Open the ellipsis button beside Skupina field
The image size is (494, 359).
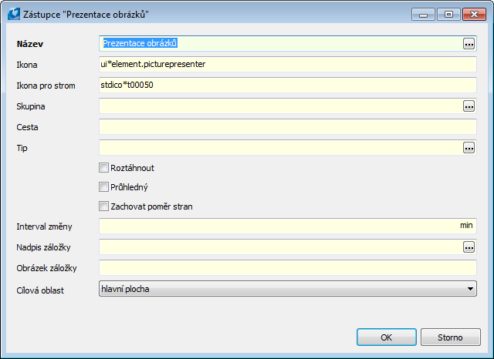coord(469,106)
